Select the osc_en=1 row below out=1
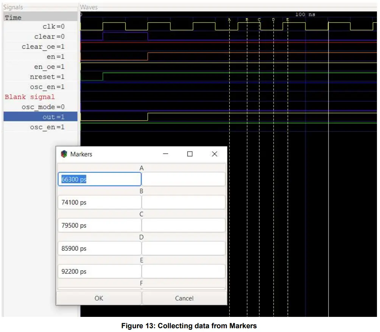This screenshot has width=380, height=332. pos(40,127)
